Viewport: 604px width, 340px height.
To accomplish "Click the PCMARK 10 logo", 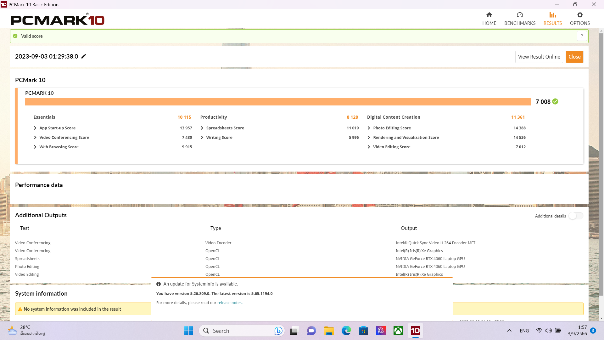I will coord(58,20).
